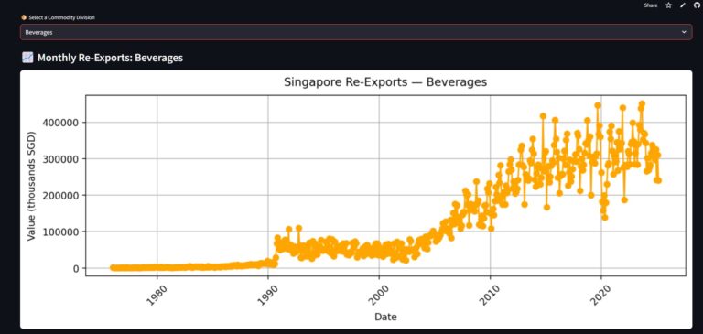Star this app using the star icon
This screenshot has height=334, width=703.
click(668, 5)
